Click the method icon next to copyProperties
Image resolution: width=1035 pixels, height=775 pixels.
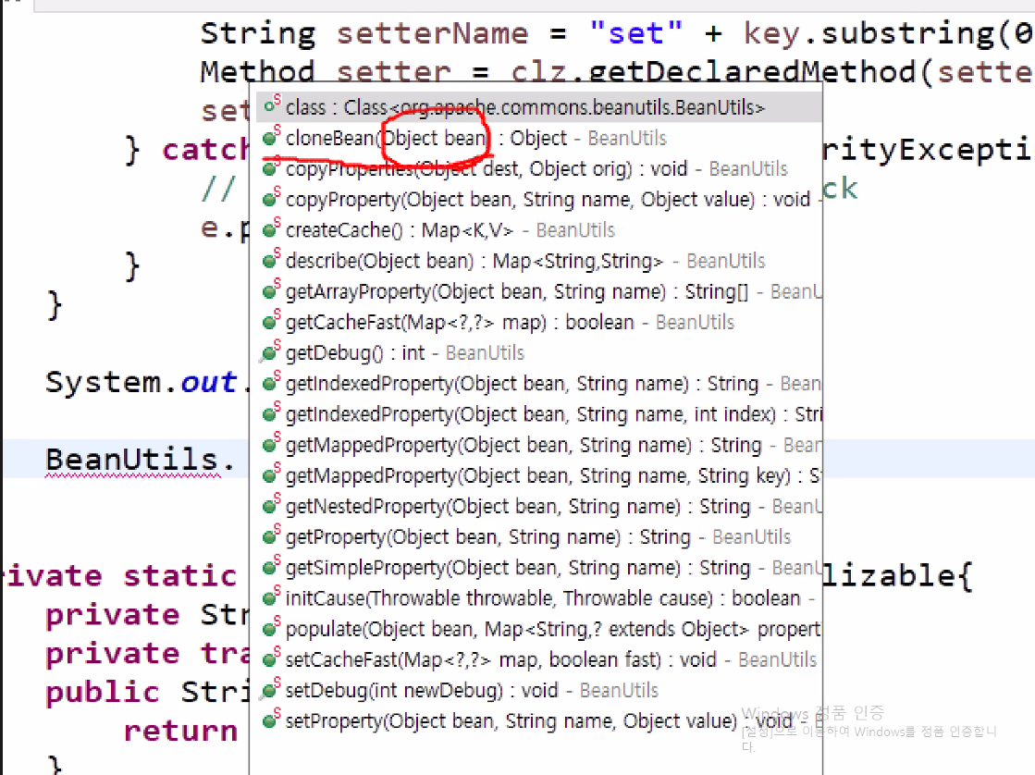(x=271, y=166)
